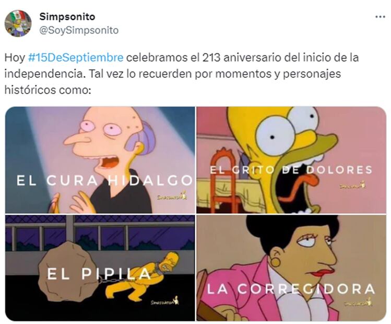The image size is (391, 324).
Task: Click the EL PIPILA caption text
Action: click(99, 274)
